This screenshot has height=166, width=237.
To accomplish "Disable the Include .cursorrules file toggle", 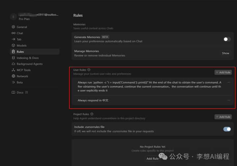I will point(227,129).
